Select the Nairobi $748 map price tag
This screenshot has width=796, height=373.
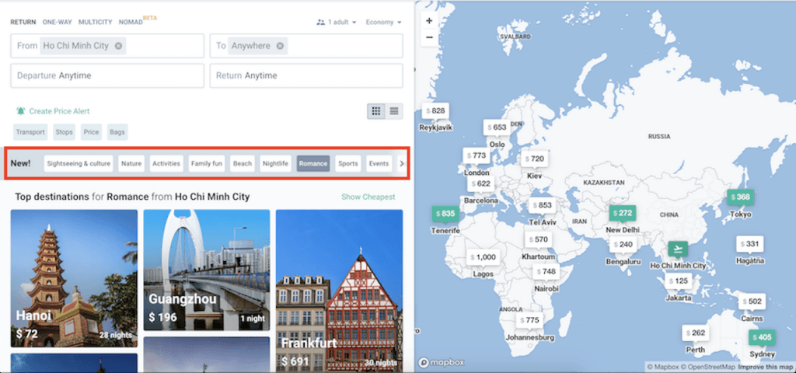pyautogui.click(x=546, y=272)
